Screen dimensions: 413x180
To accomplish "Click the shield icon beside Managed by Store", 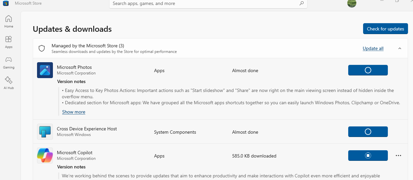I will [x=42, y=48].
